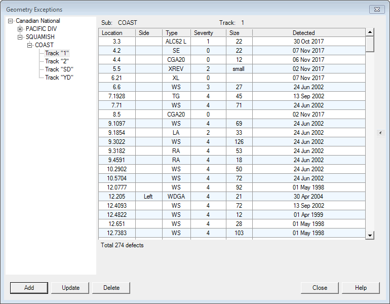Collapse the COAST subdivision node
The width and height of the screenshot is (390, 304).
30,46
